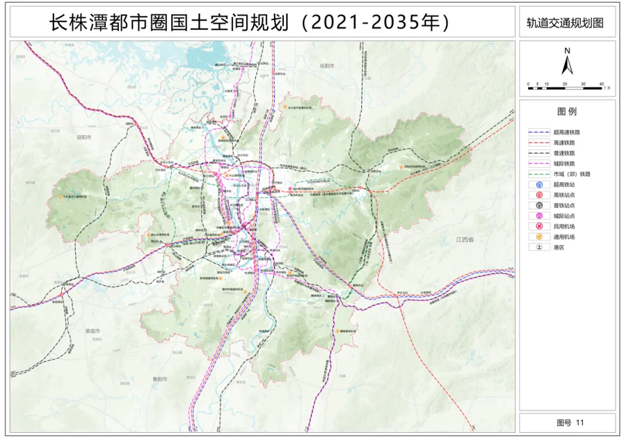Click the 普铁站点 black station legend icon

pos(539,205)
